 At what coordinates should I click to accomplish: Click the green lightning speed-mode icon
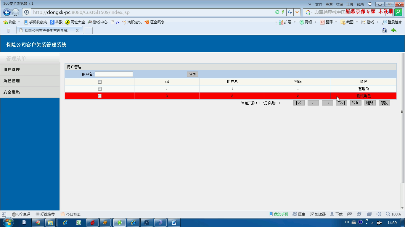pyautogui.click(x=283, y=12)
